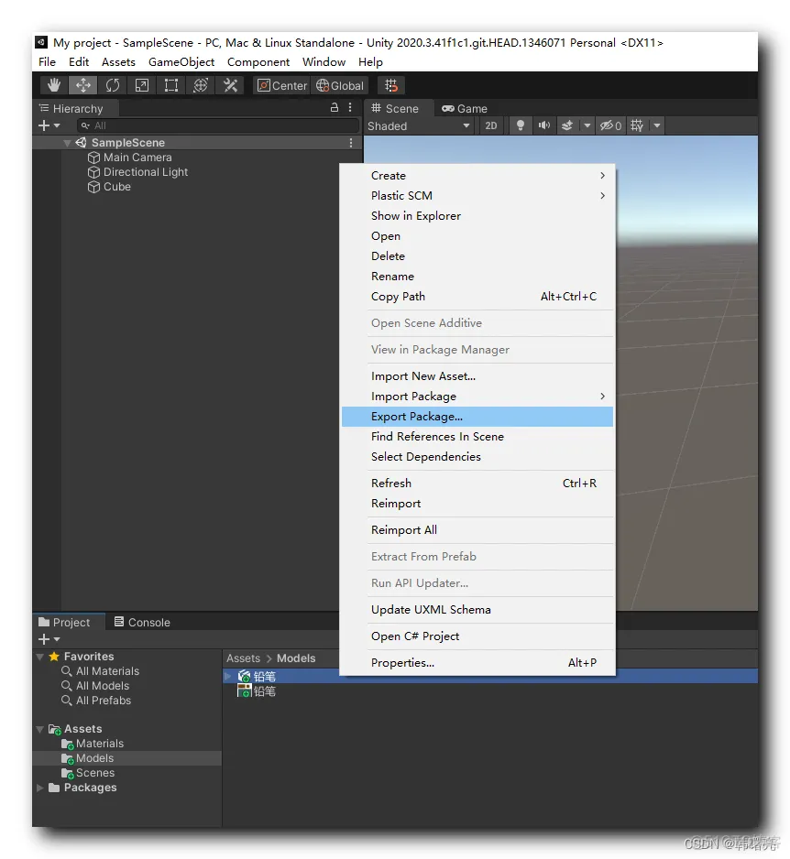Screen dimensions: 790x859
Task: Toggle grid snapping in toolbar
Action: click(391, 85)
